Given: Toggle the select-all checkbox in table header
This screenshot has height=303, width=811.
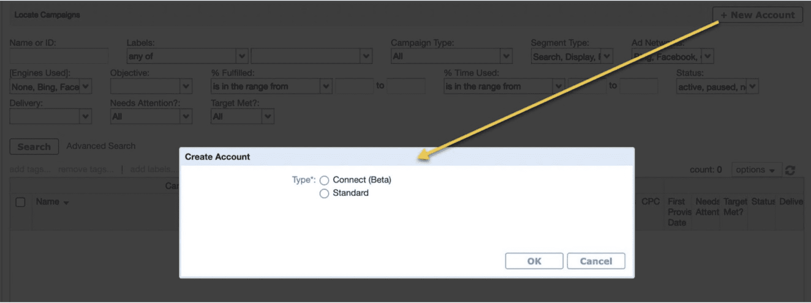Looking at the screenshot, I should [x=20, y=202].
